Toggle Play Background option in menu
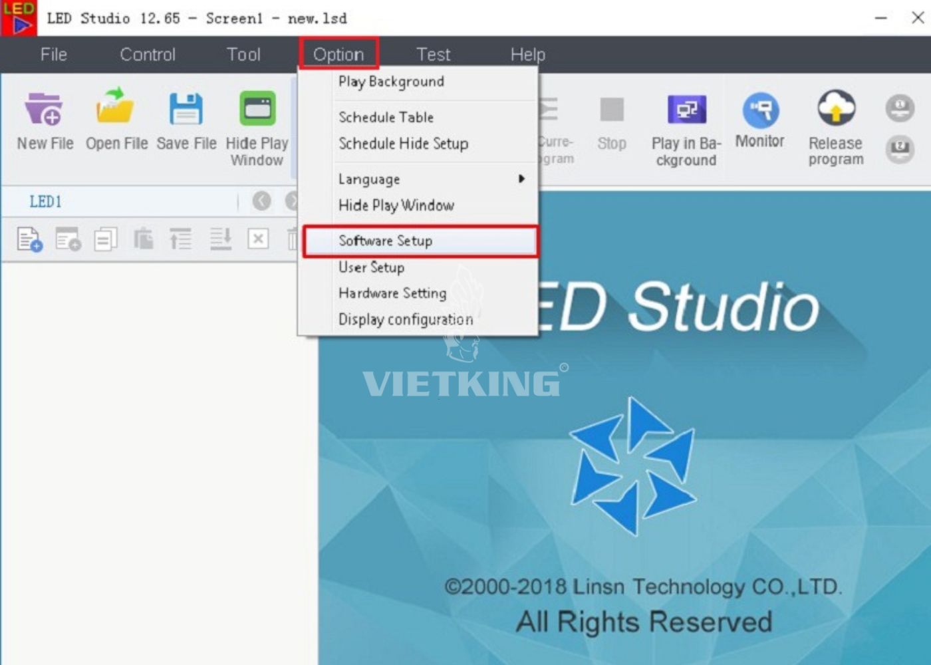Image resolution: width=931 pixels, height=665 pixels. (x=391, y=82)
